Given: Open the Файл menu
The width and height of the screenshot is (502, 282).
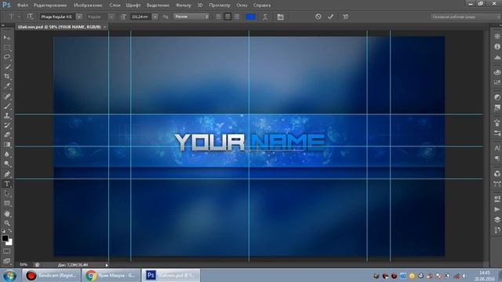Looking at the screenshot, I should (x=23, y=5).
